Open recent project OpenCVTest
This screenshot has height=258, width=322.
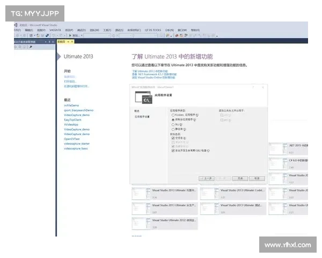click(x=72, y=139)
